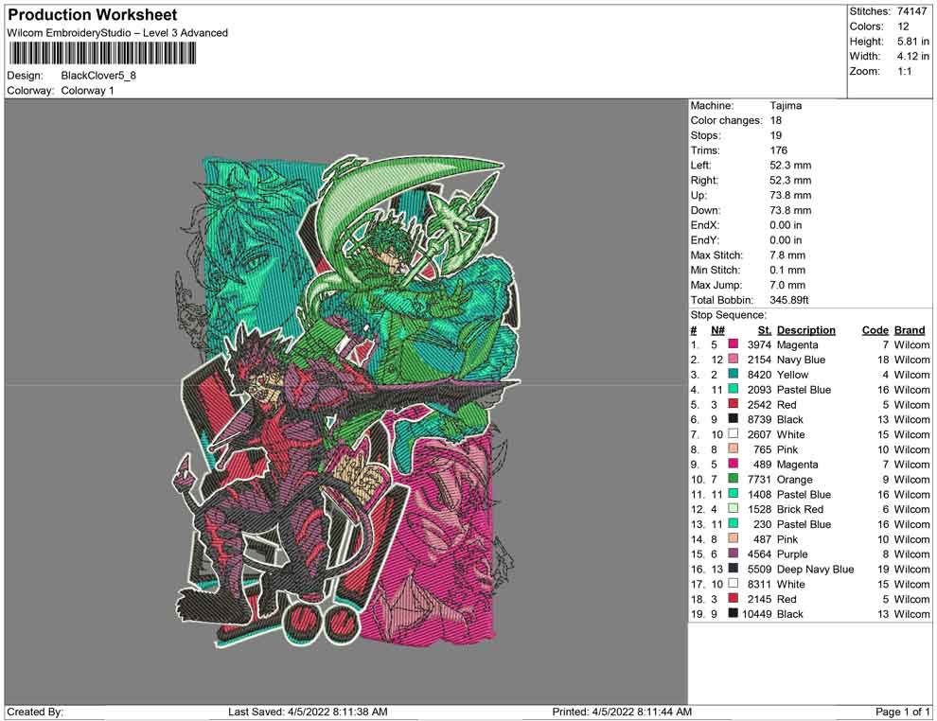Click the stitches count '74147'
The width and height of the screenshot is (937, 721).
pos(911,11)
